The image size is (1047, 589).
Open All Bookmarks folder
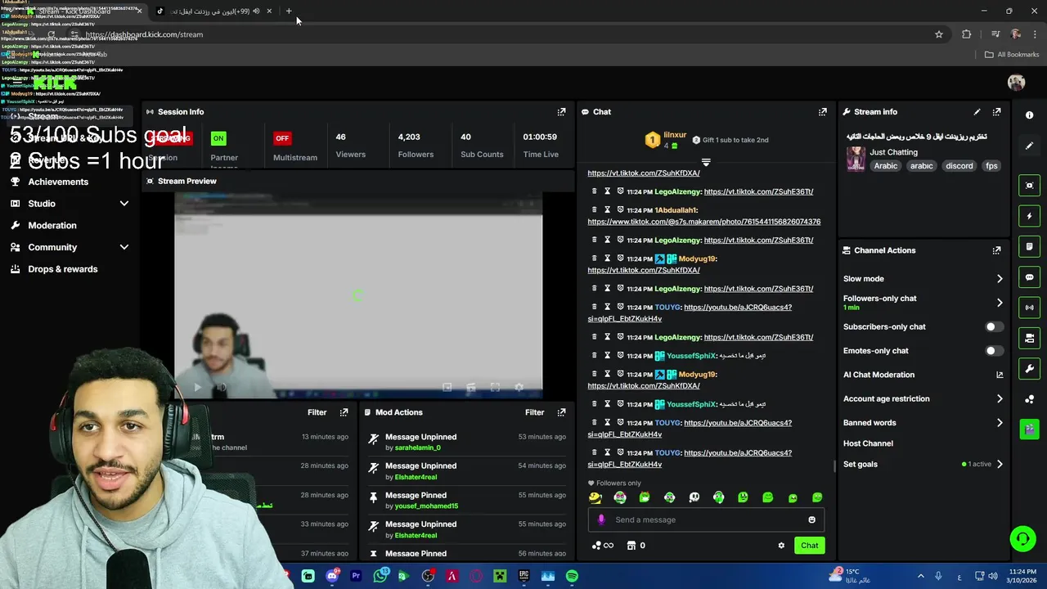pos(1011,55)
